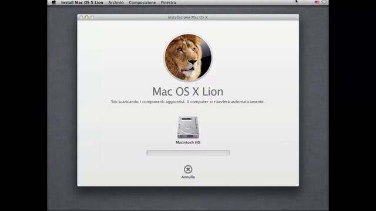
Task: Click the 'Sto scaricando i componenti aggiuntivi' message
Action: (x=188, y=101)
